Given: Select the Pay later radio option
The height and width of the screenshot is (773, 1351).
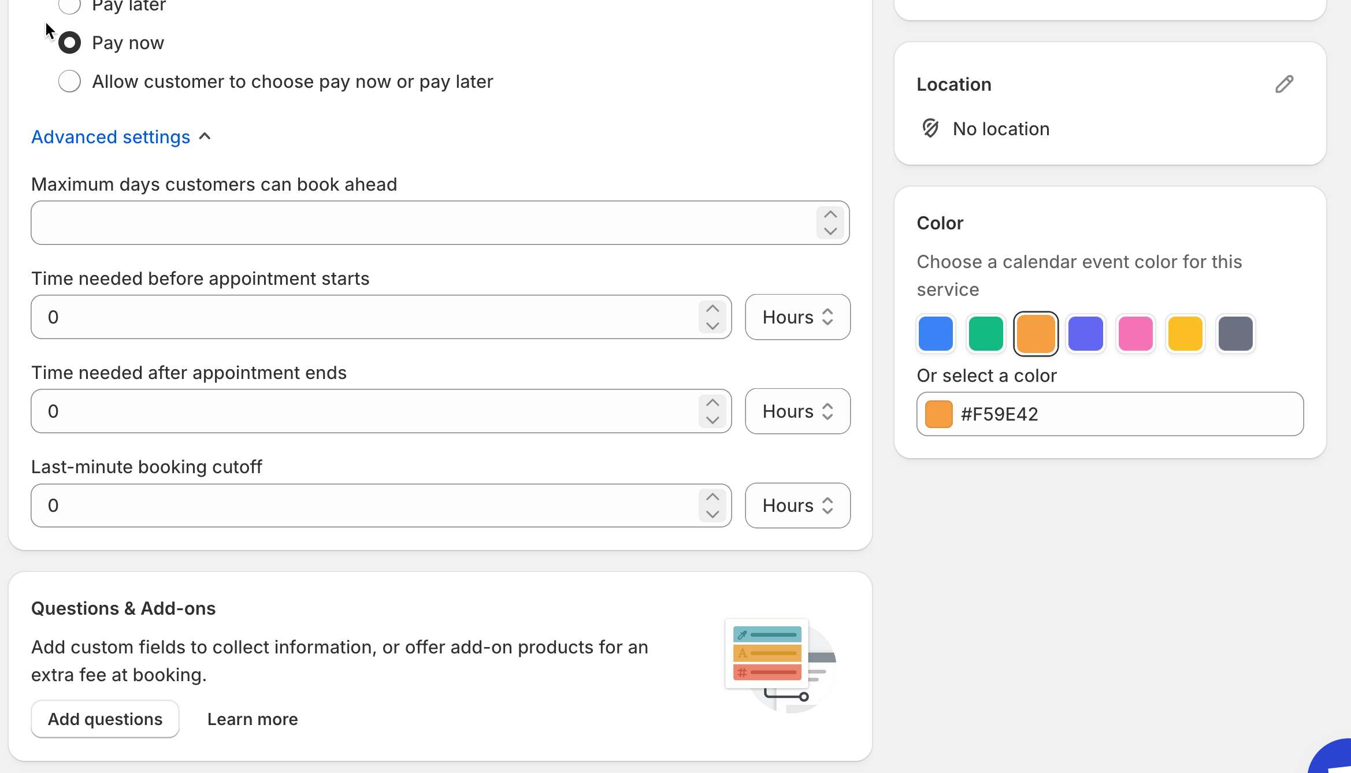Looking at the screenshot, I should 69,6.
